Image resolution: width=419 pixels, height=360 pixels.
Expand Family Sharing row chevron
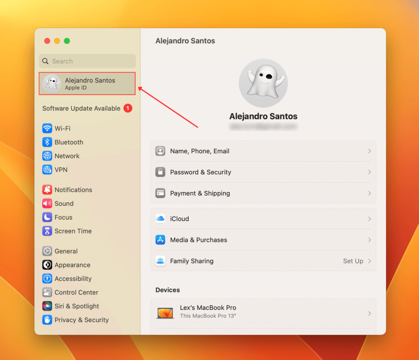point(369,261)
